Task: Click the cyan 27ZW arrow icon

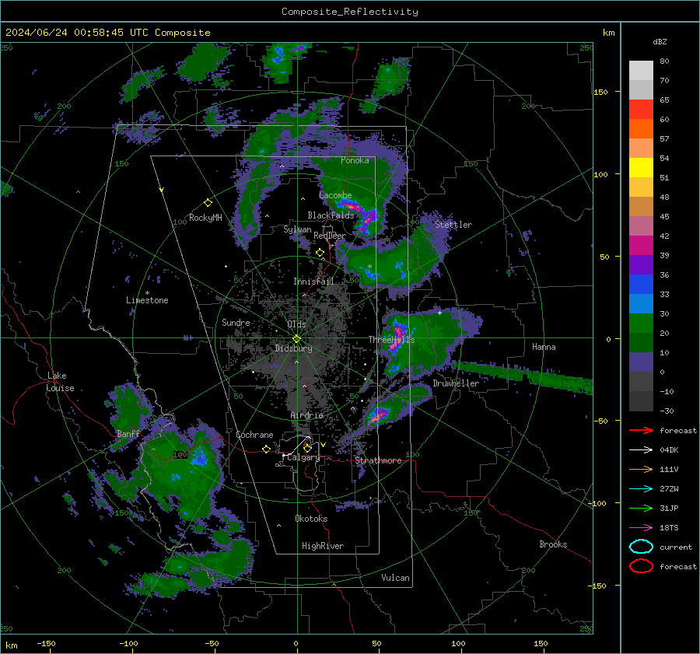Action: (641, 489)
